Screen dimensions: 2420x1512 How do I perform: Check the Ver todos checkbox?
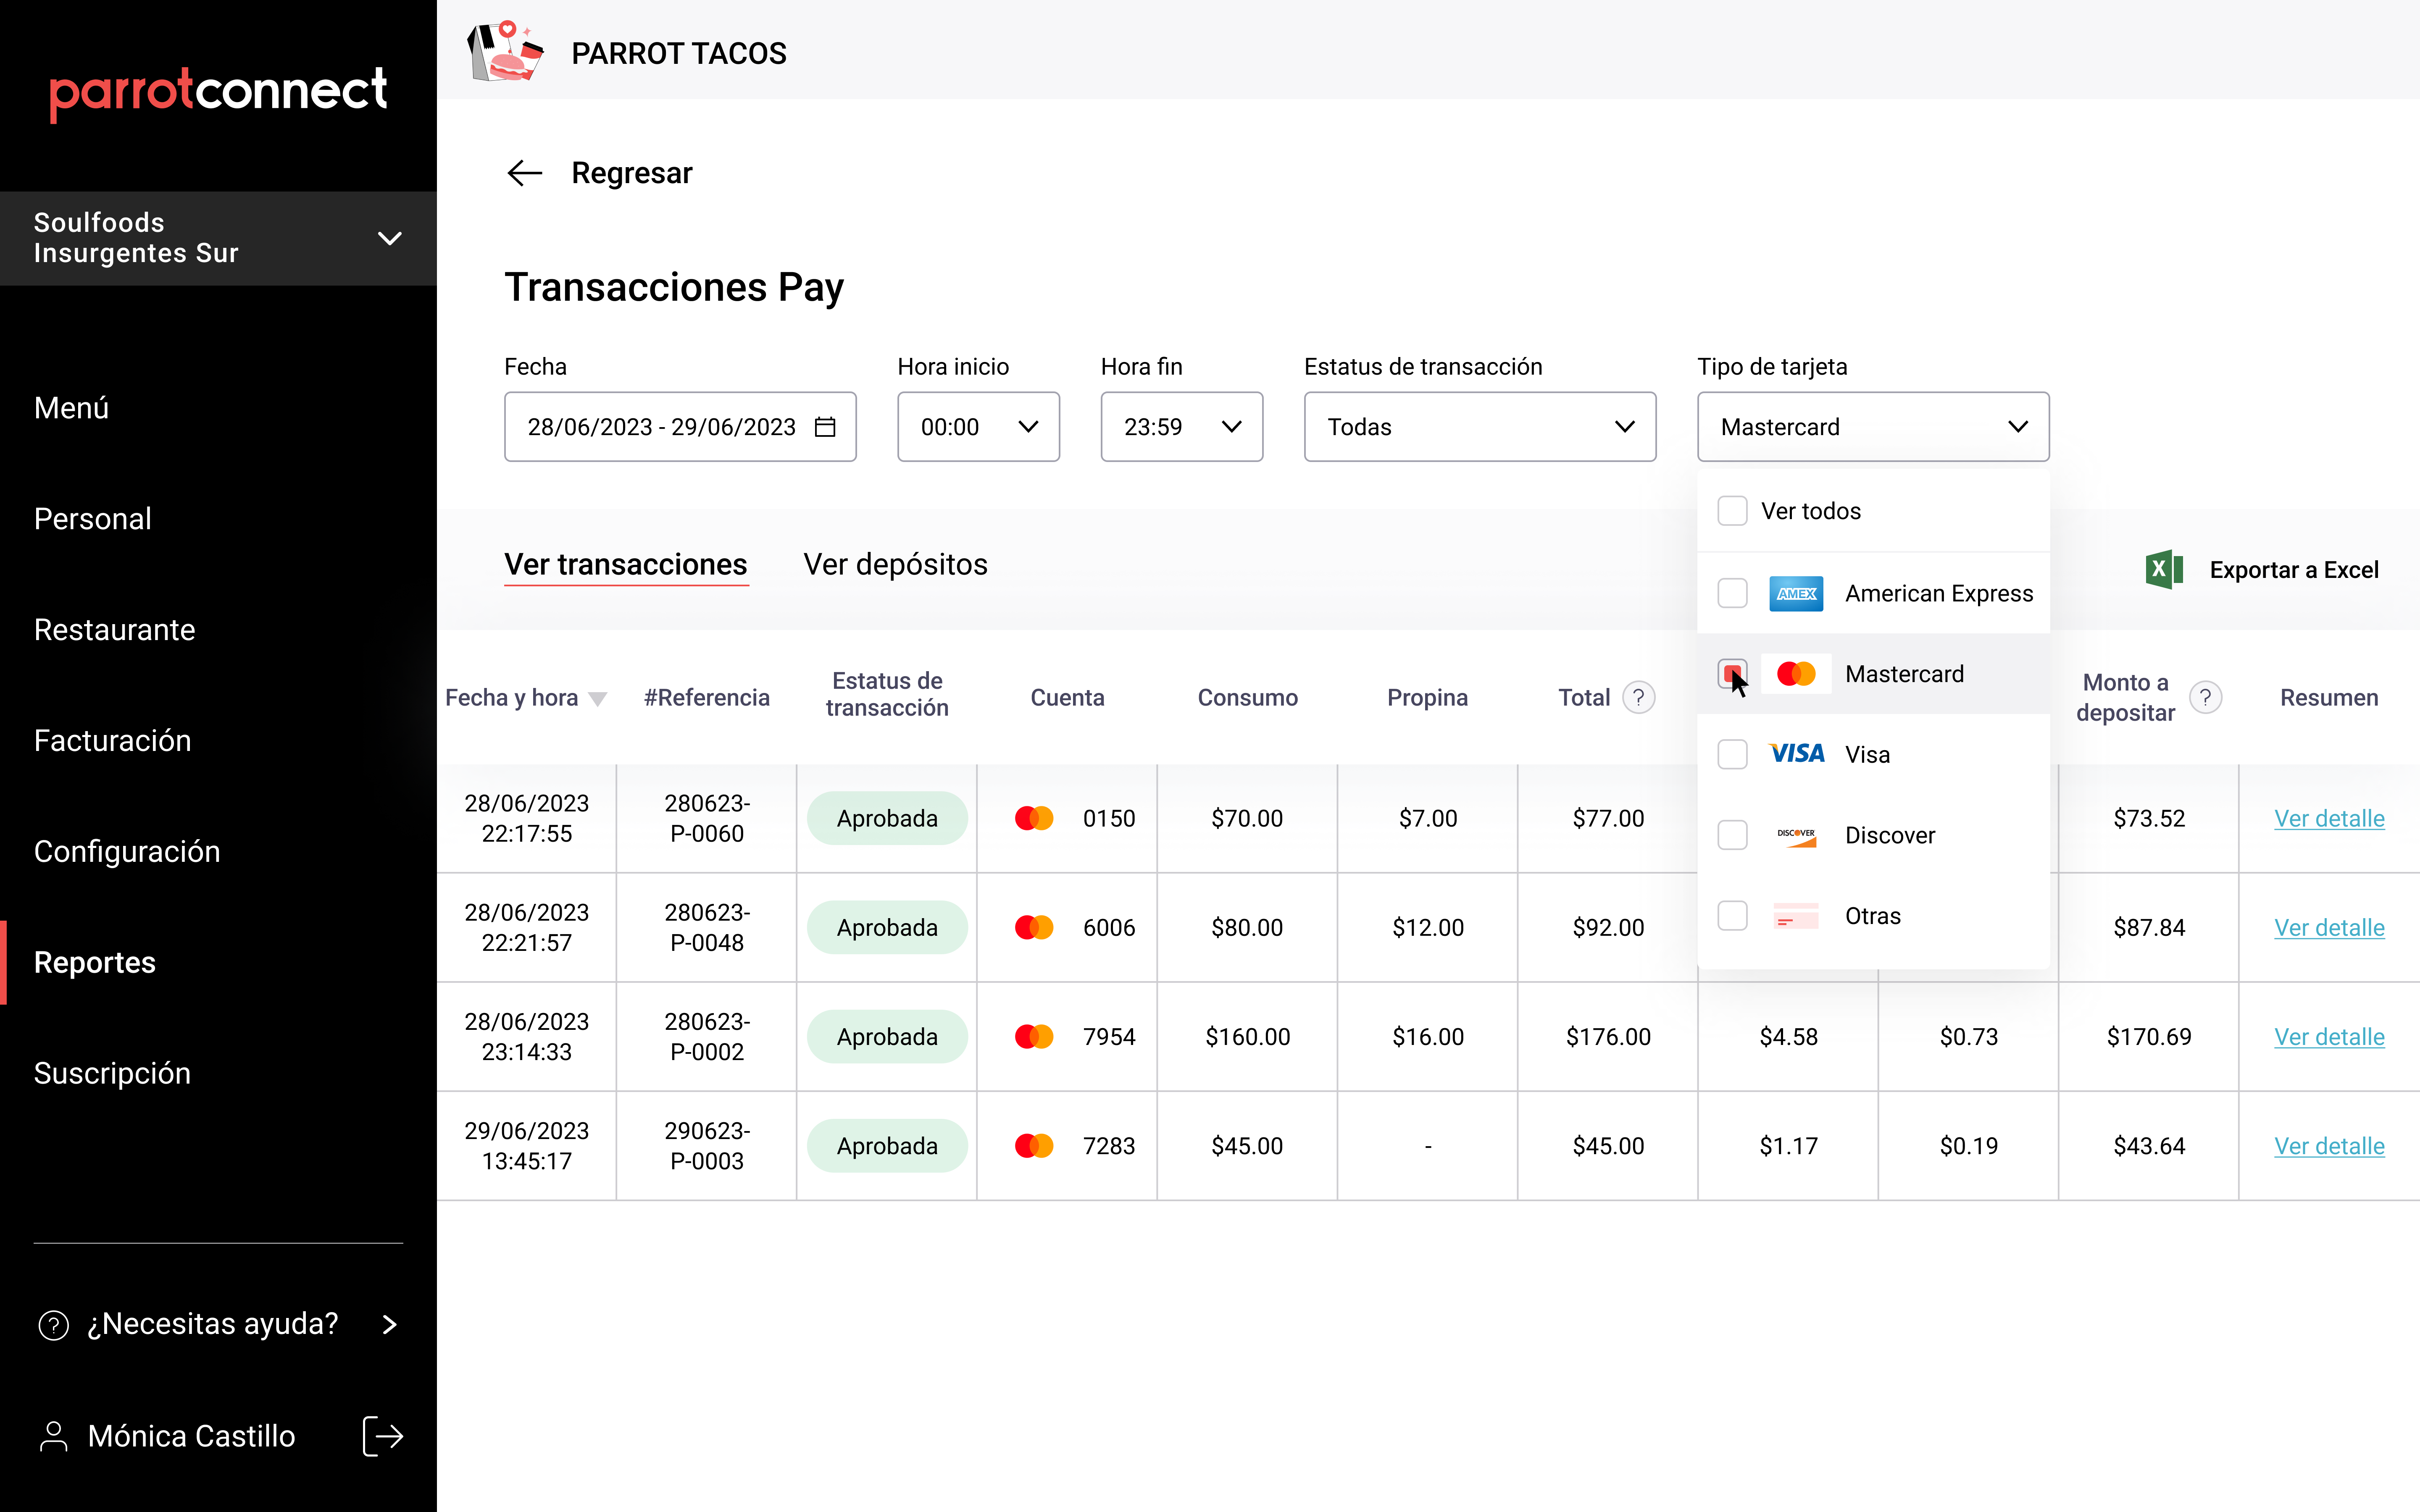(x=1732, y=511)
